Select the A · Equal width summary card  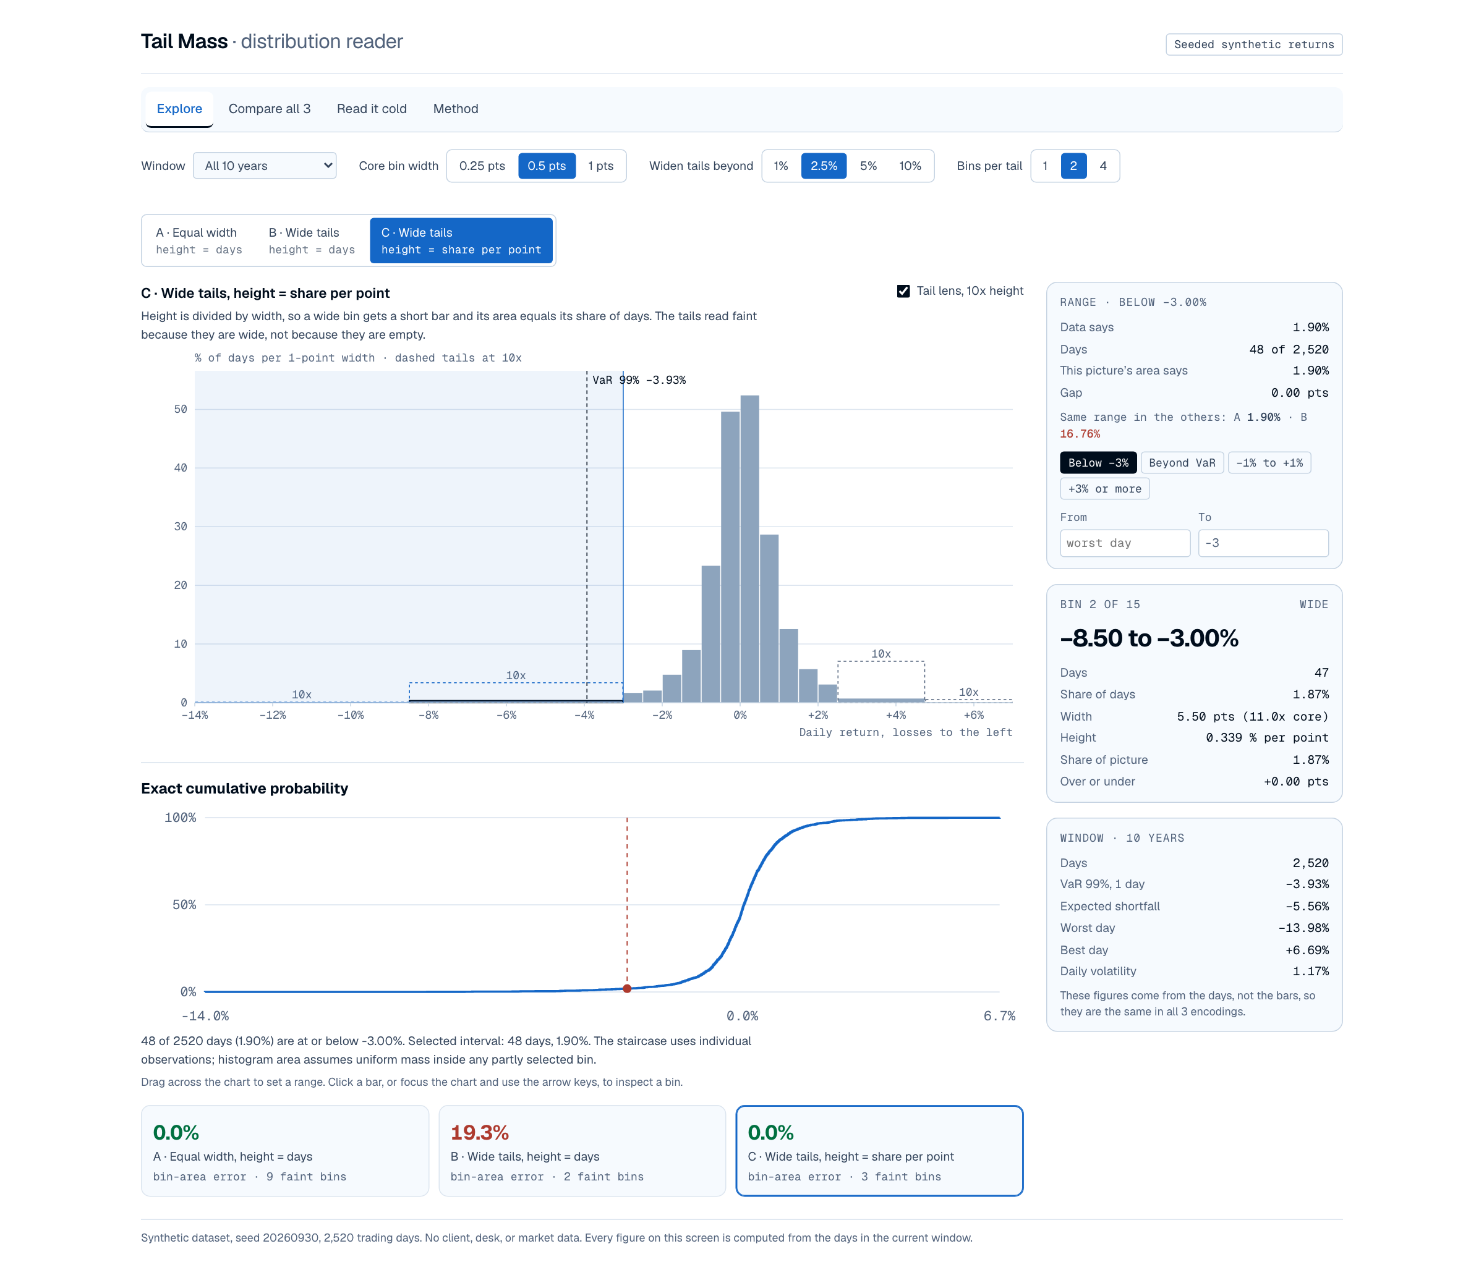tap(285, 1151)
